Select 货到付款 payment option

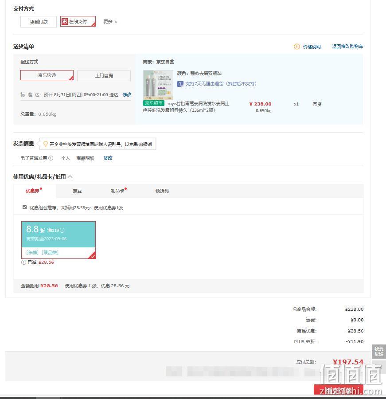point(39,22)
